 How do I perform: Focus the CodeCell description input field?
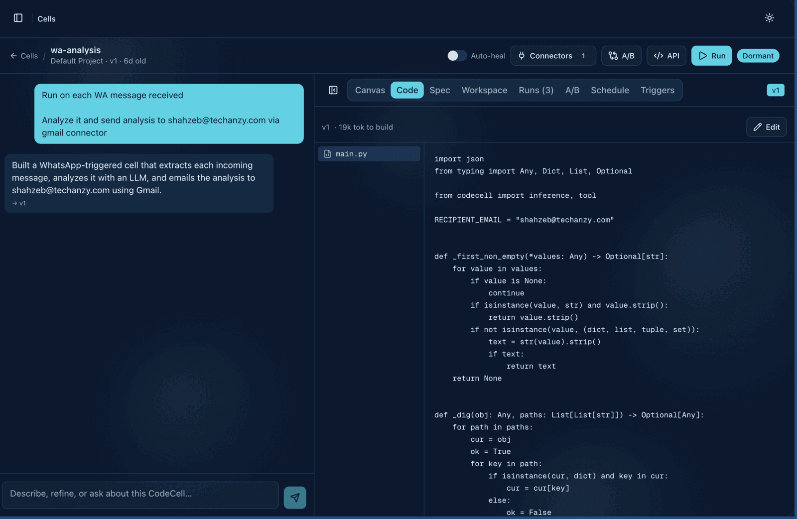coord(140,494)
